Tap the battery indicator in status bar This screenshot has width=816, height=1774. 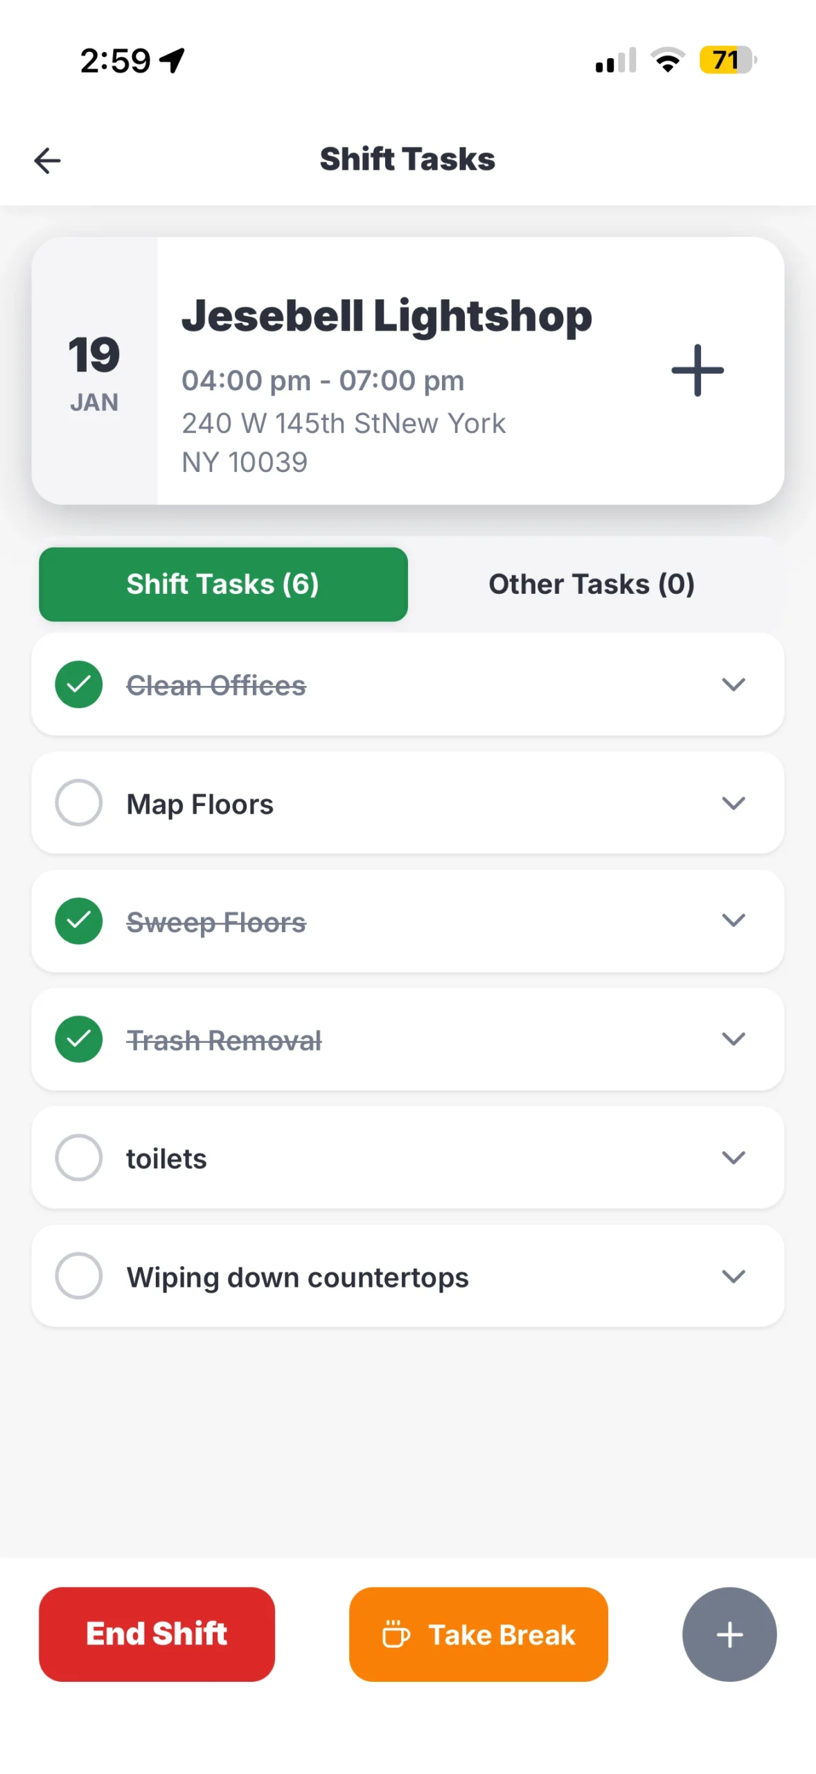pyautogui.click(x=727, y=60)
